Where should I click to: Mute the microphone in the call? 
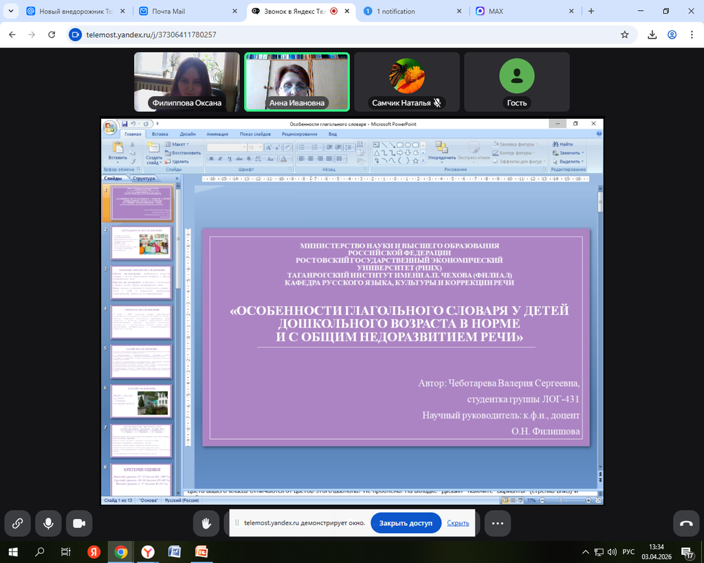(x=48, y=523)
